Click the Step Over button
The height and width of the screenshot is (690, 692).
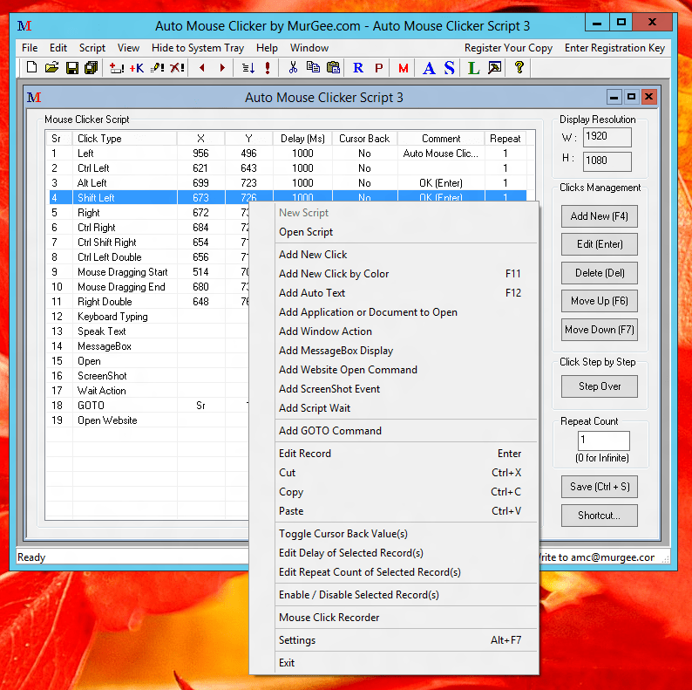coord(600,386)
